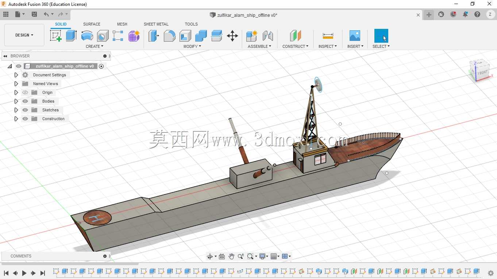Toggle visibility of the Sketches folder

(25, 110)
